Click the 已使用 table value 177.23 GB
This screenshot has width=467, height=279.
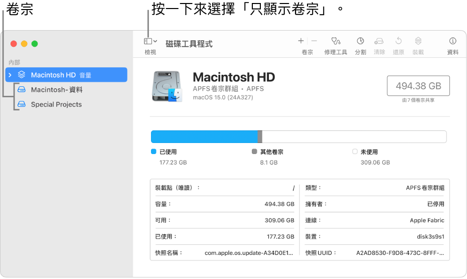click(280, 236)
